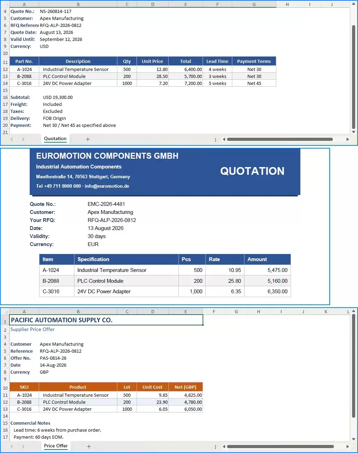358x453 pixels.
Task: Add a new sheet next to Price Offer tab
Action: click(x=89, y=446)
